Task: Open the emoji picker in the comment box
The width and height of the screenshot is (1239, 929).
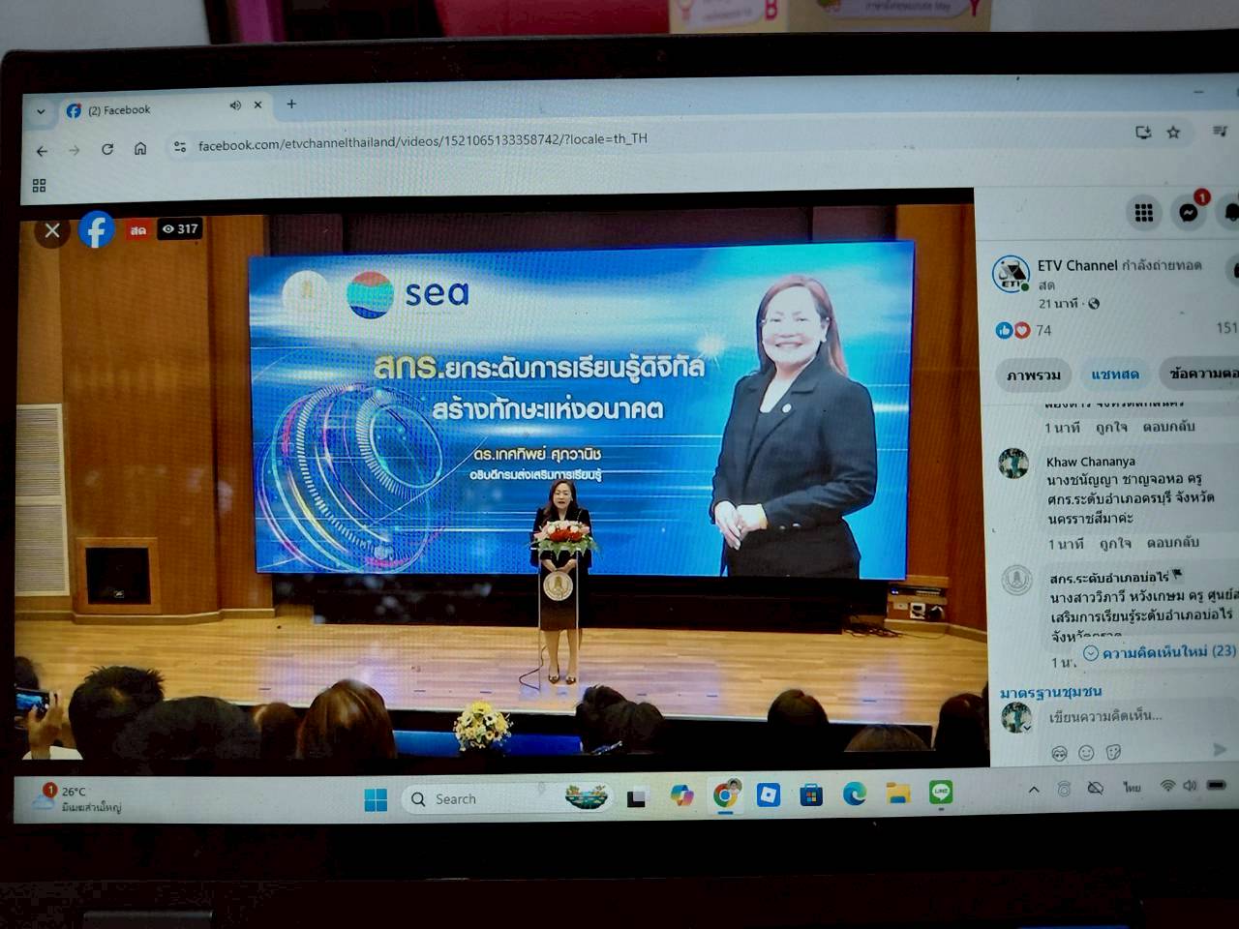Action: (x=1086, y=753)
